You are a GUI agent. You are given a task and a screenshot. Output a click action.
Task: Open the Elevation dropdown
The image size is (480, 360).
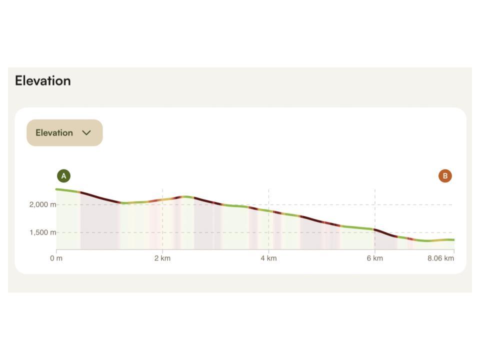pyautogui.click(x=64, y=133)
